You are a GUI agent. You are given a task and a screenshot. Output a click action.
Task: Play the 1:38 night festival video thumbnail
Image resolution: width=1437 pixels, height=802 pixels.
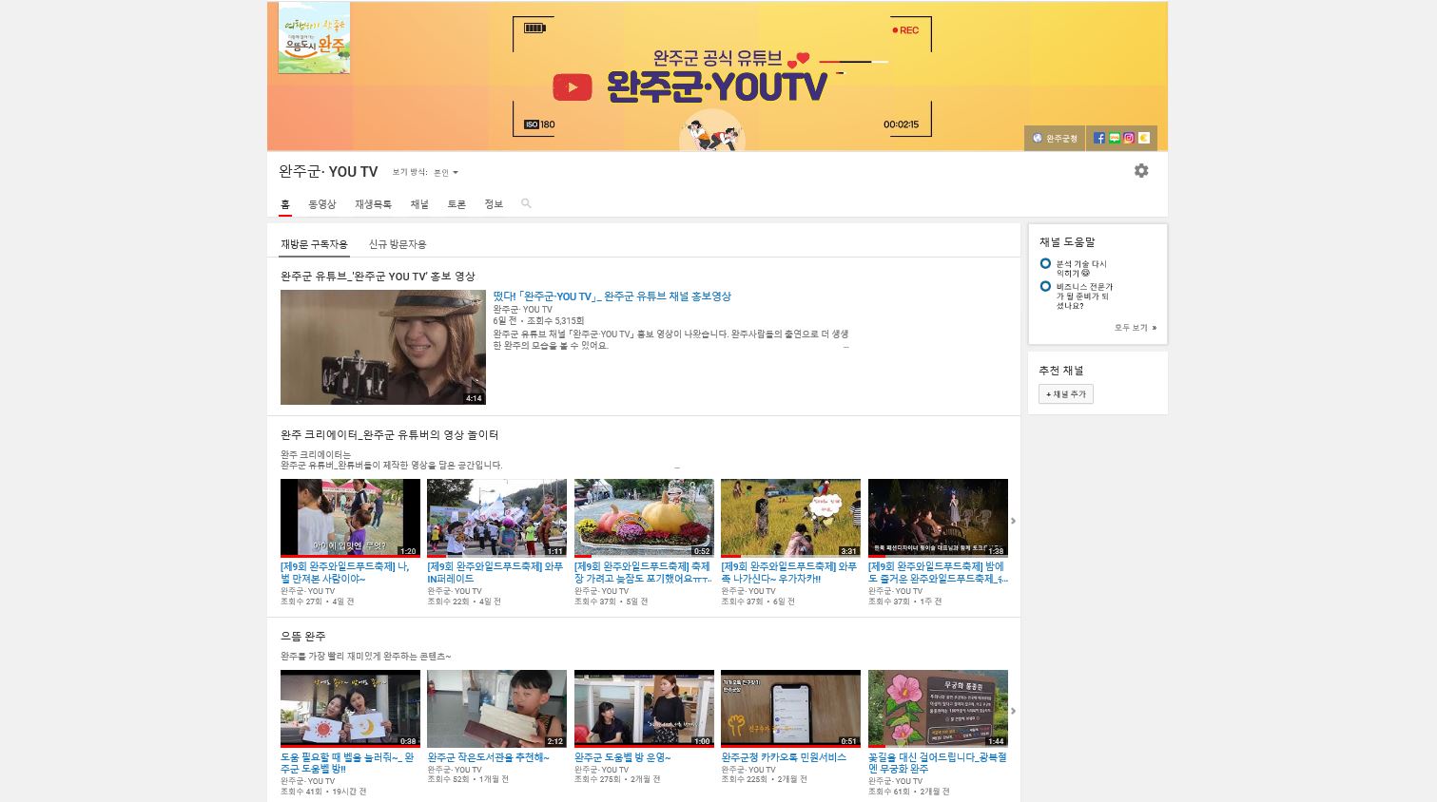tap(938, 518)
